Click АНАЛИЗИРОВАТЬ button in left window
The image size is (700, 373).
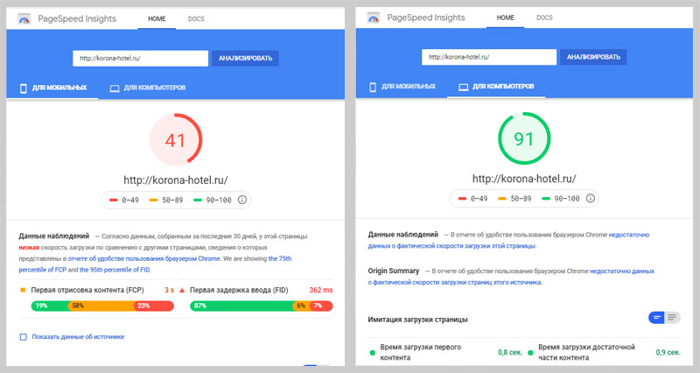click(x=245, y=58)
